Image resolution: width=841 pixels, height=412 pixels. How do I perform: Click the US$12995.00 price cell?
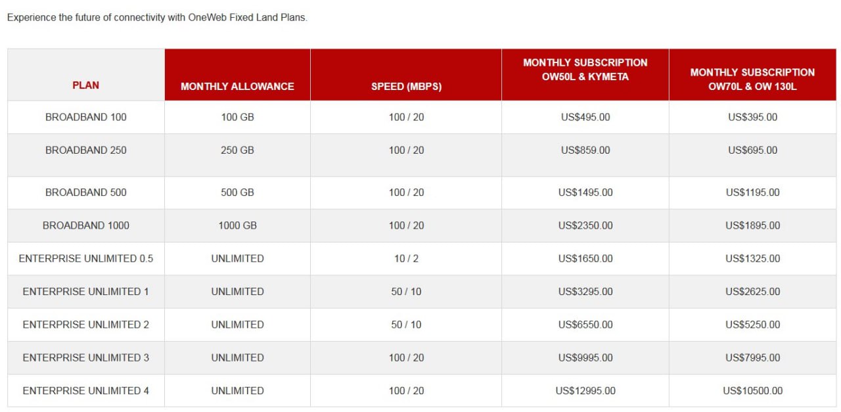[x=585, y=390]
